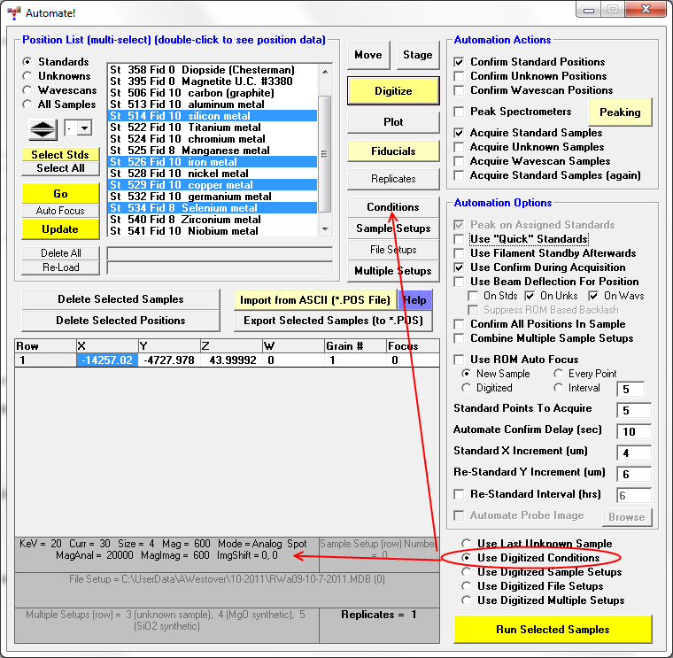
Task: Choose Use Digitized Sample Setups option
Action: 466,572
